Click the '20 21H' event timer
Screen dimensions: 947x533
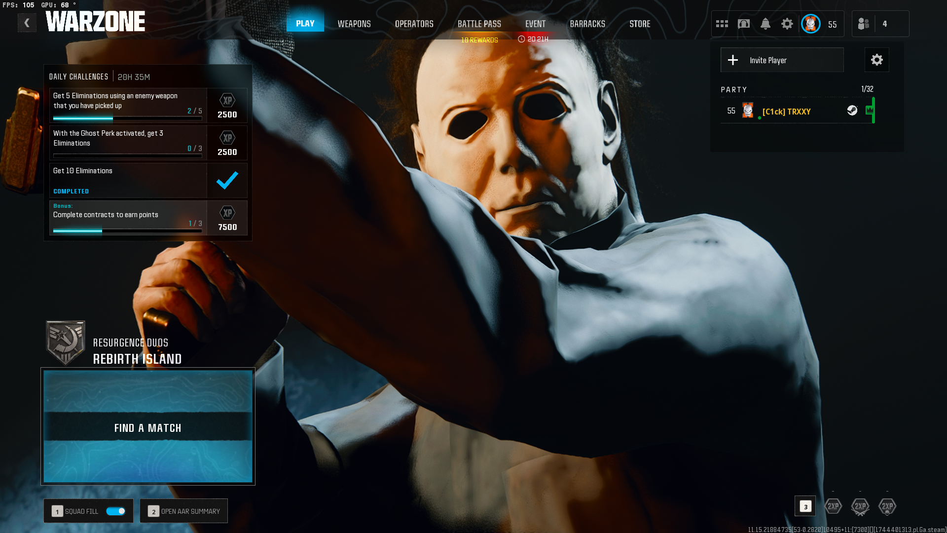[538, 39]
